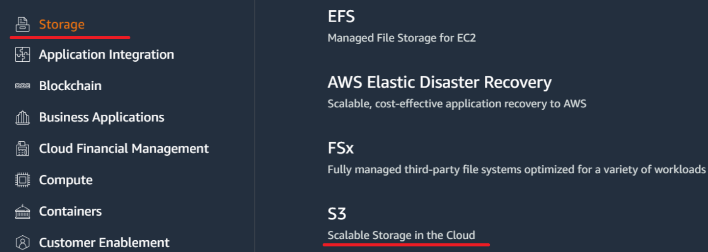Click the Application Integration puzzle icon
This screenshot has width=708, height=252.
point(23,54)
